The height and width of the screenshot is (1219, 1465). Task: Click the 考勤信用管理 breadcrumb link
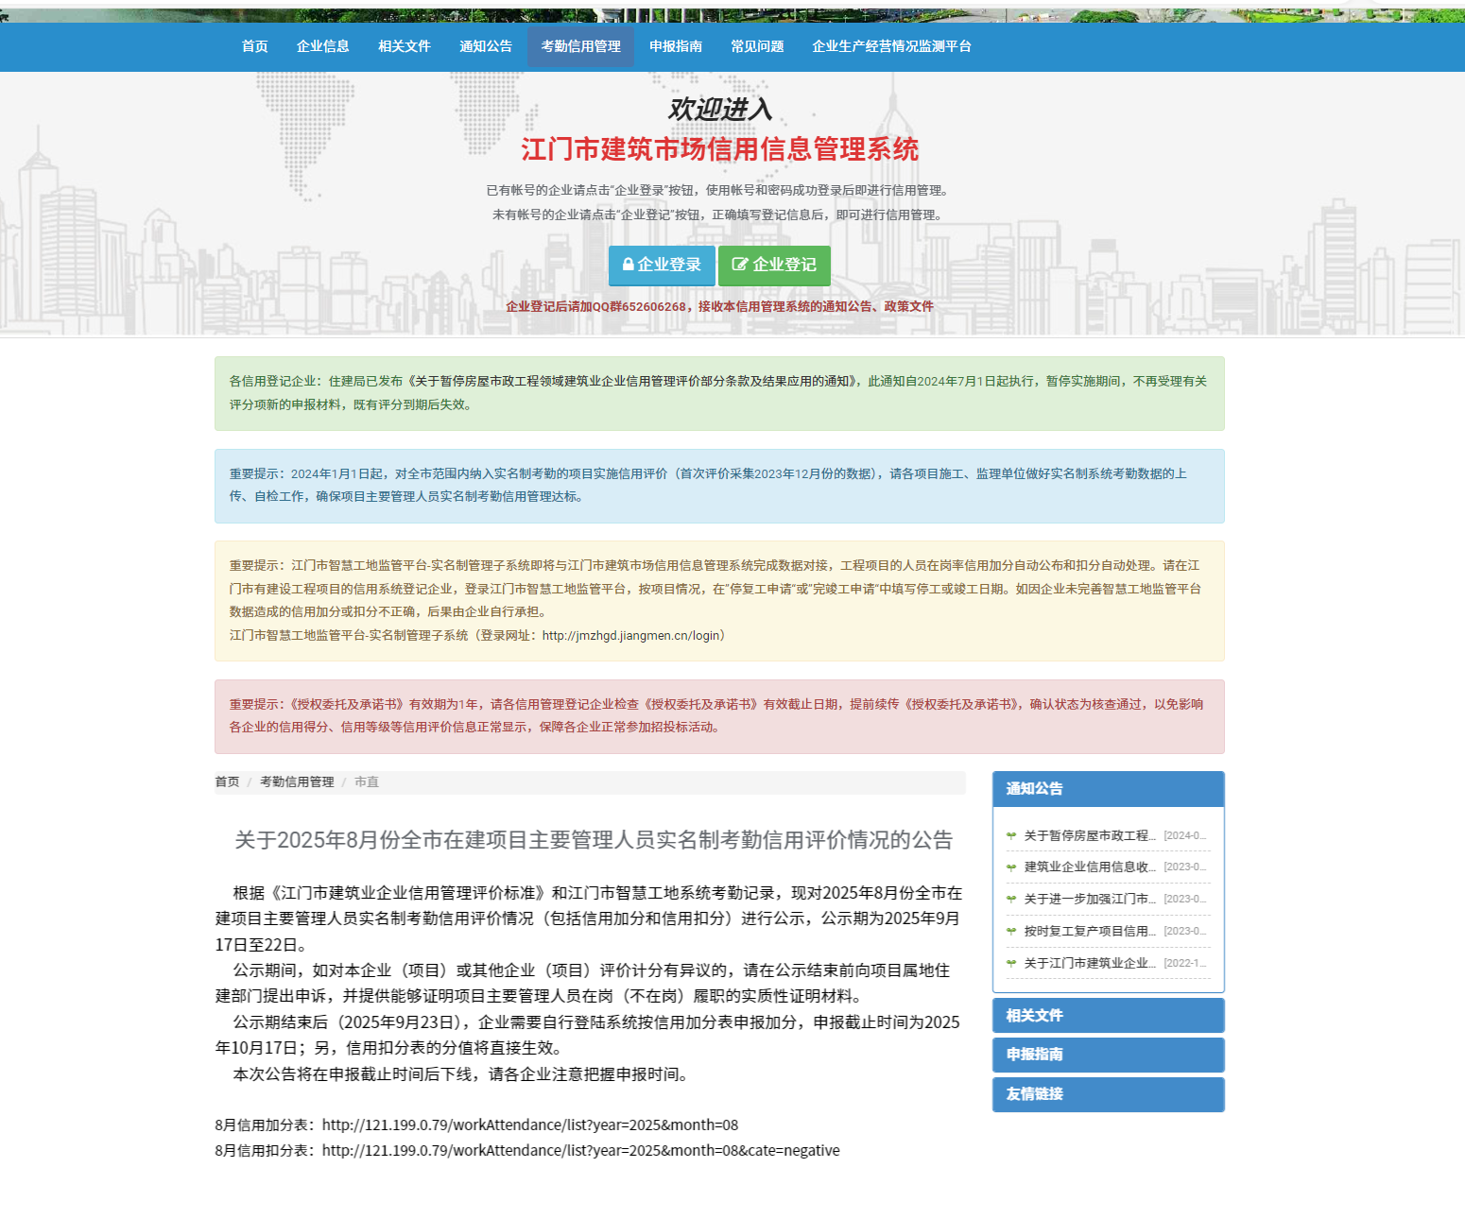coord(297,781)
